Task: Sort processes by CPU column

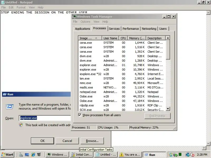Action: 123,38
